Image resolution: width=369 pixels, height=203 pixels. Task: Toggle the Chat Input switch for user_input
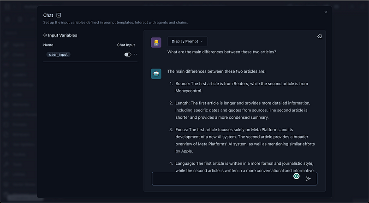coord(128,54)
